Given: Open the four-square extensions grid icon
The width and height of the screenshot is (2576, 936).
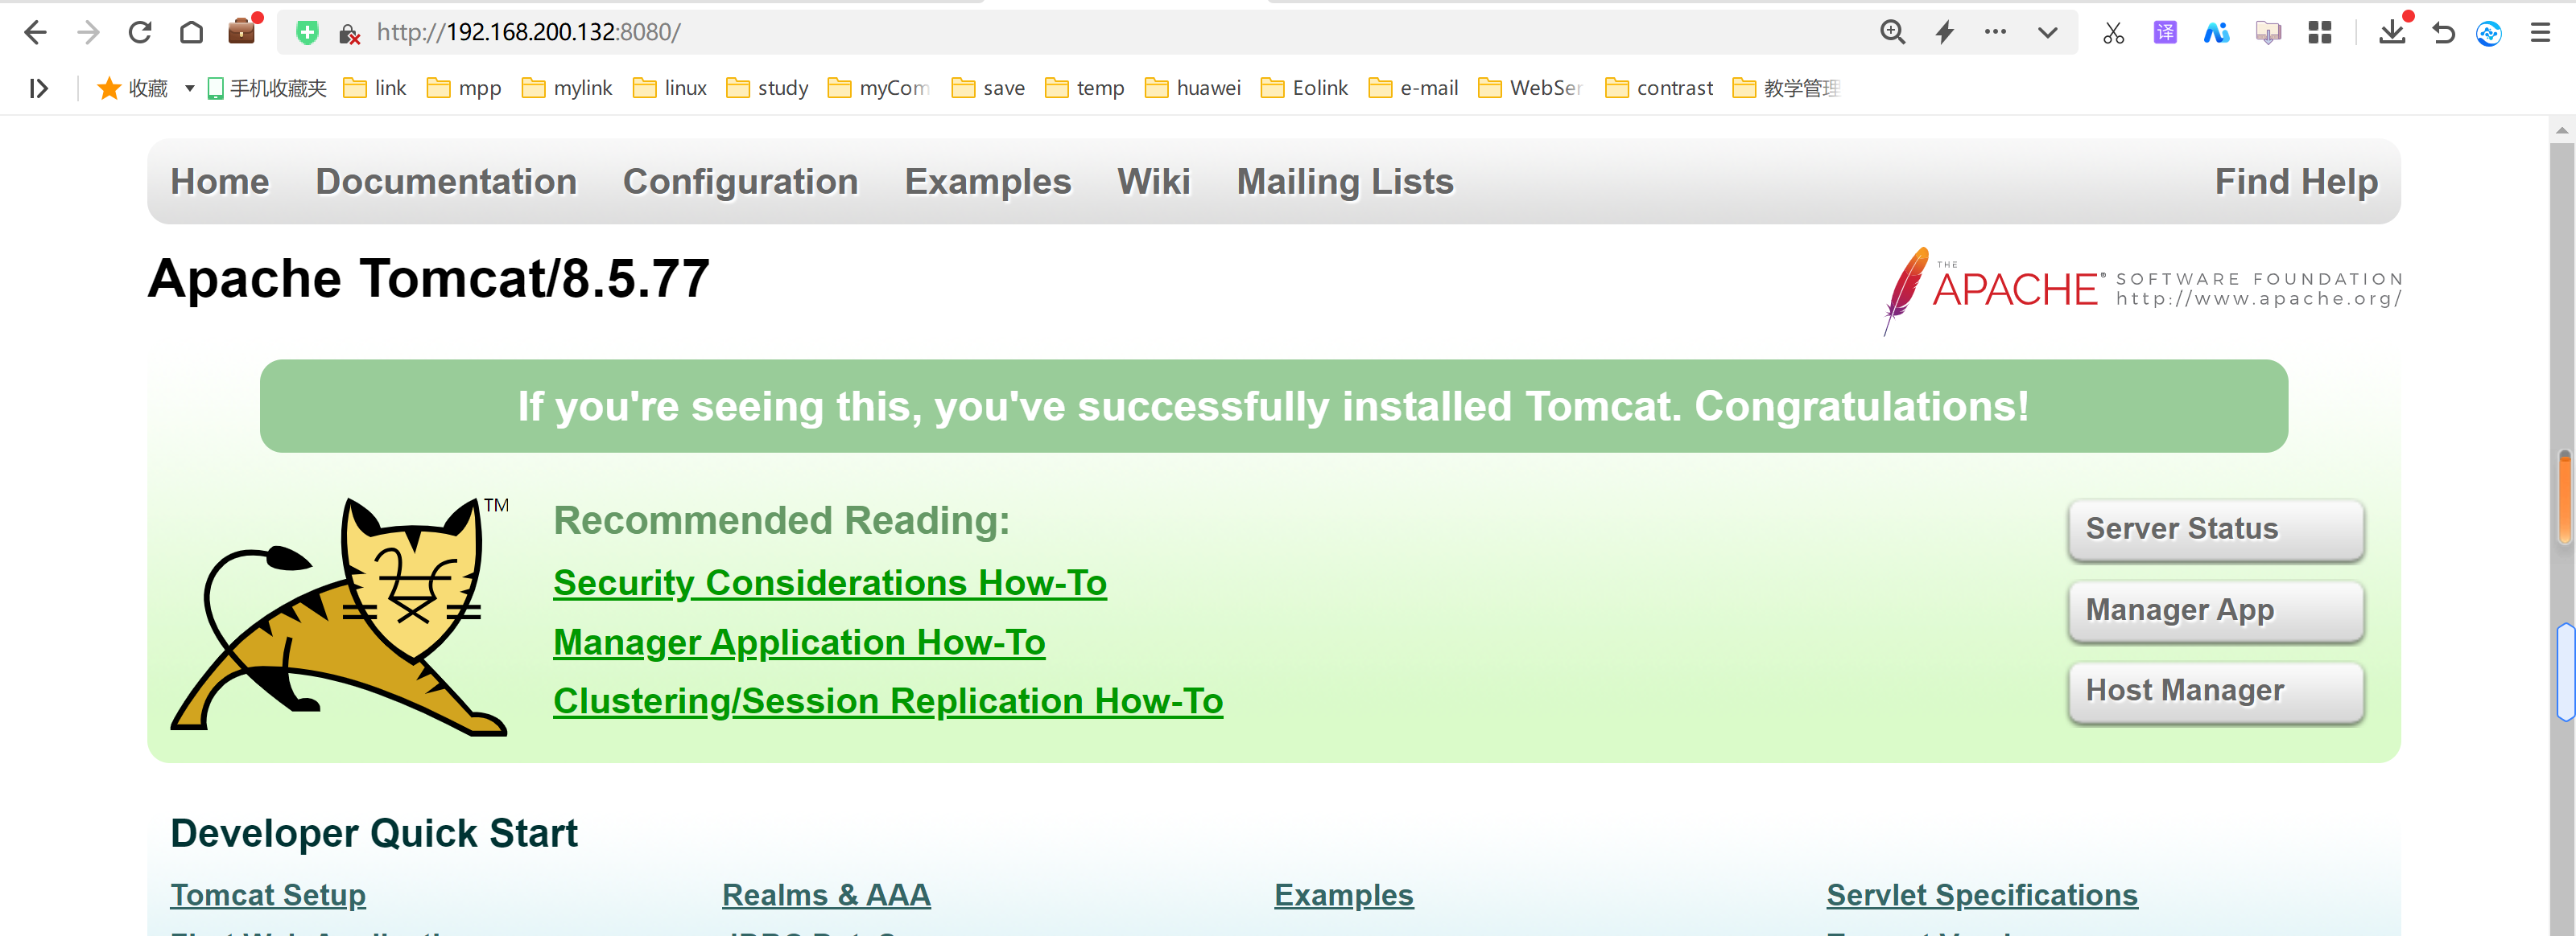Looking at the screenshot, I should pyautogui.click(x=2320, y=33).
